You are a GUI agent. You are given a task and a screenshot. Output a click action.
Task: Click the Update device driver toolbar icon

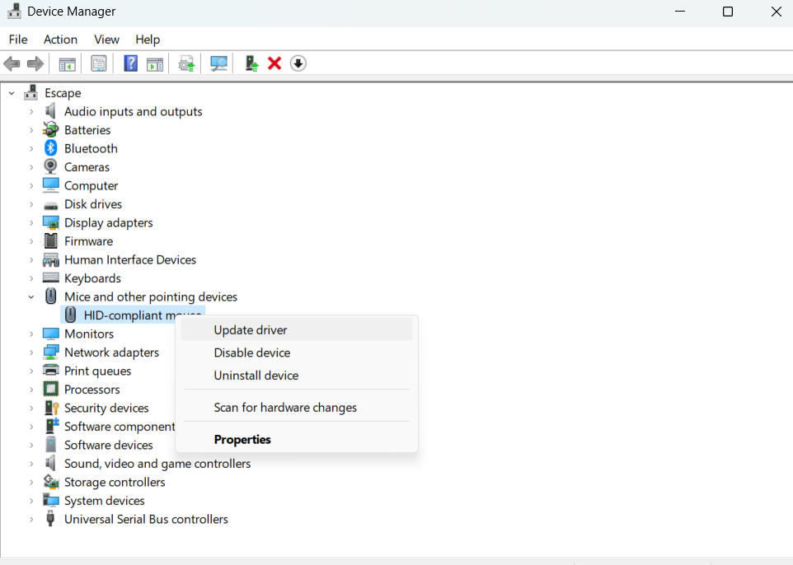252,63
